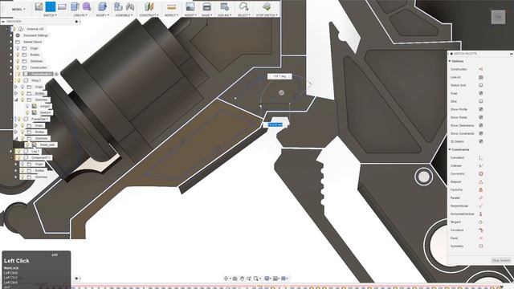Viewport: 514px width, 289px height.
Task: Toggle the Slice checkbox
Action: coord(481,101)
